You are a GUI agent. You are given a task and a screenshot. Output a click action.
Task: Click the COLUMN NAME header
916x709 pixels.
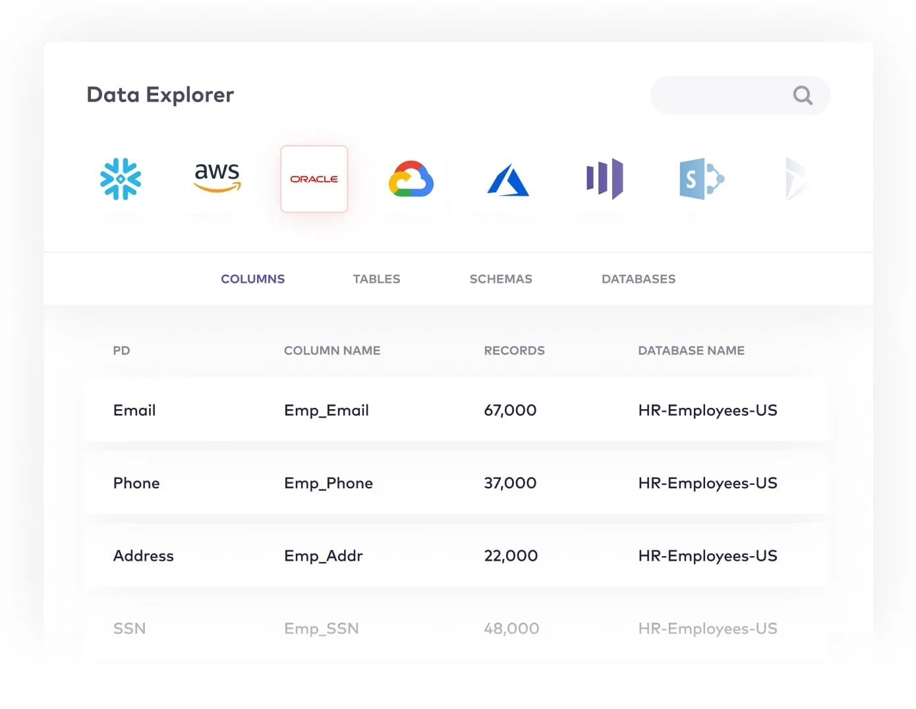[332, 351]
